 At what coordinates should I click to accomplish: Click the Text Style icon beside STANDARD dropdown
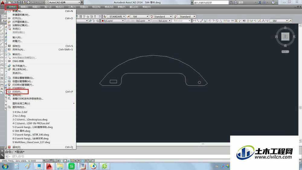105,17
